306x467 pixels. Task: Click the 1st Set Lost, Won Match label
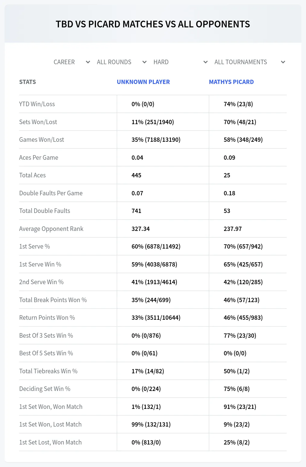50,442
